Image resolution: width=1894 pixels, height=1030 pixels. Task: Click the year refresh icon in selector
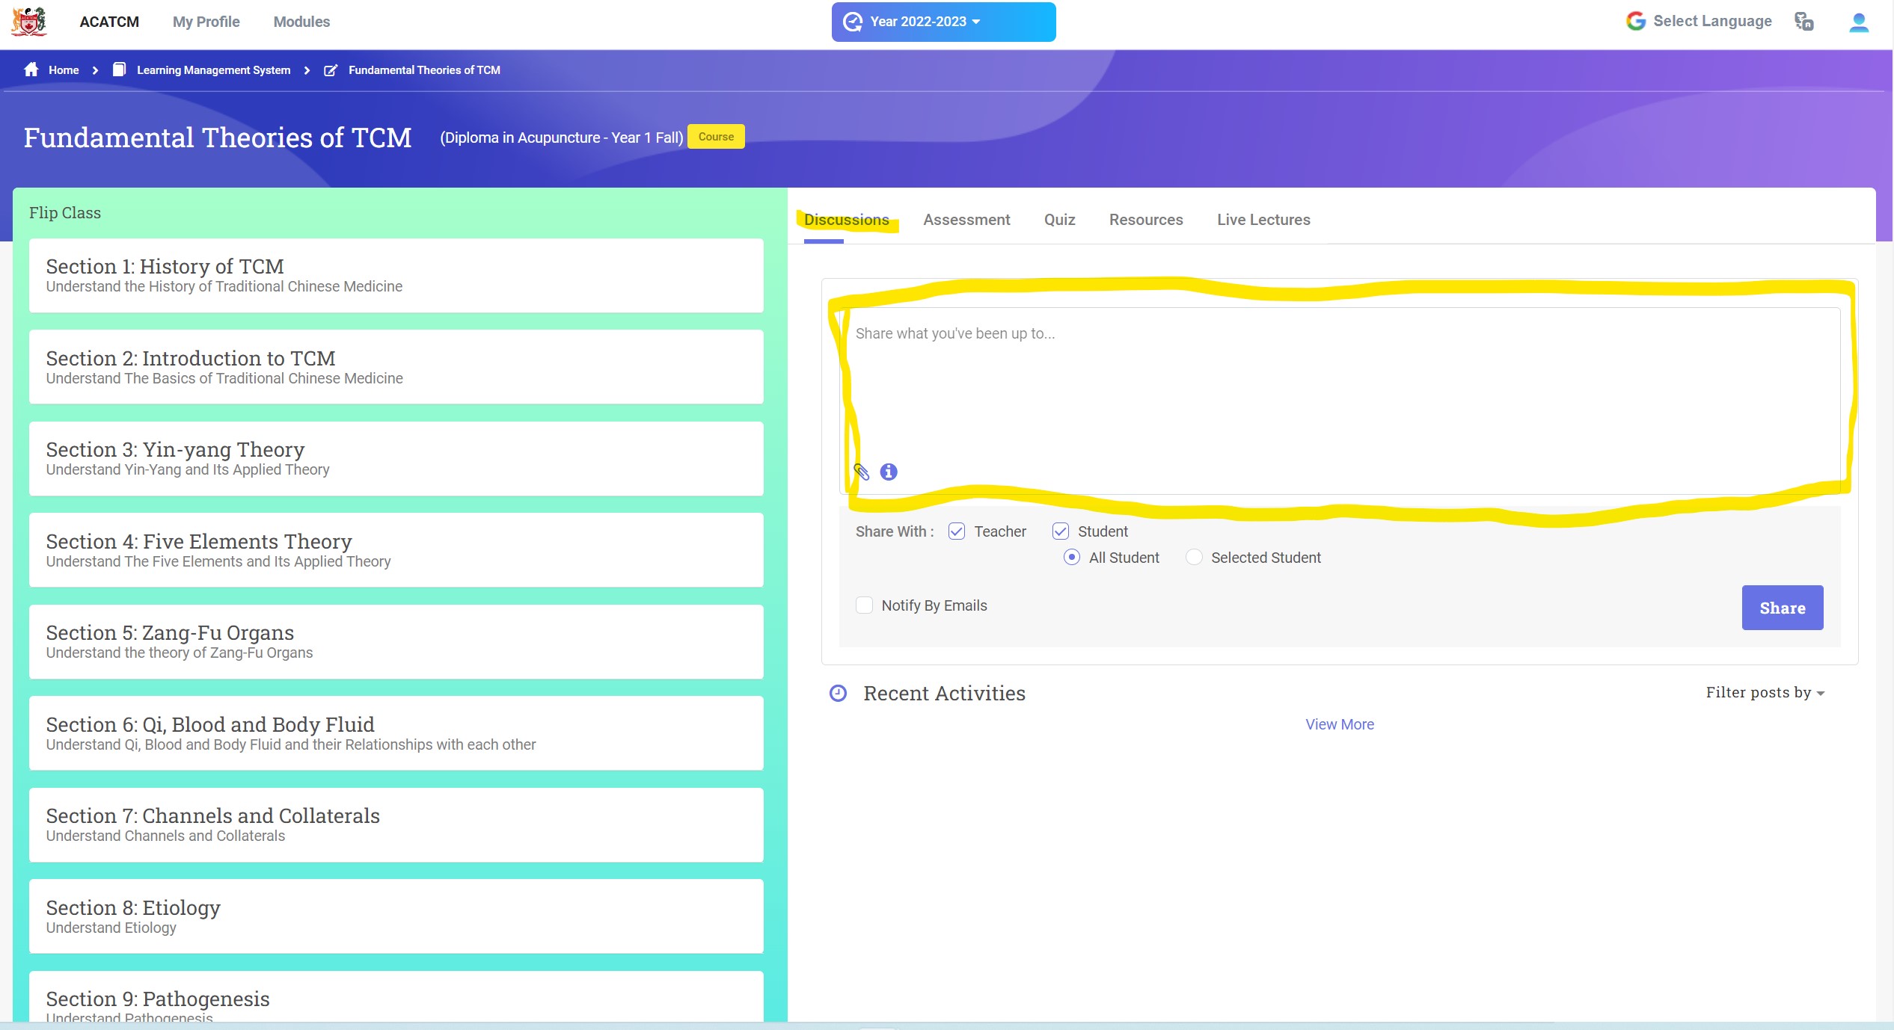(853, 22)
